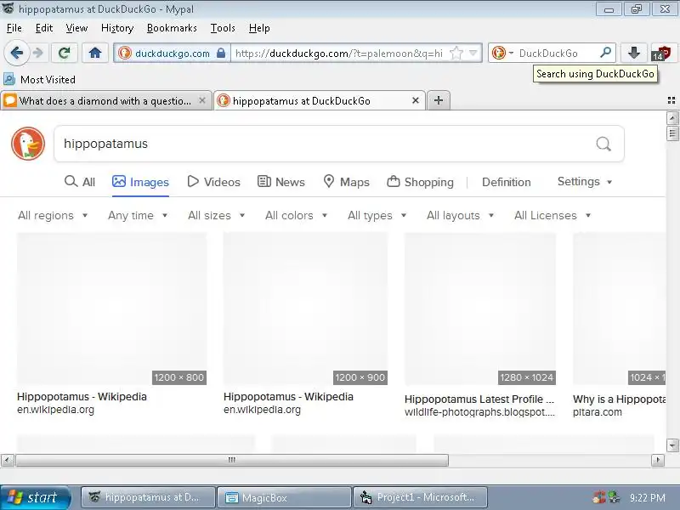
Task: Click duckduckgo.com site identity button
Action: [x=172, y=53]
